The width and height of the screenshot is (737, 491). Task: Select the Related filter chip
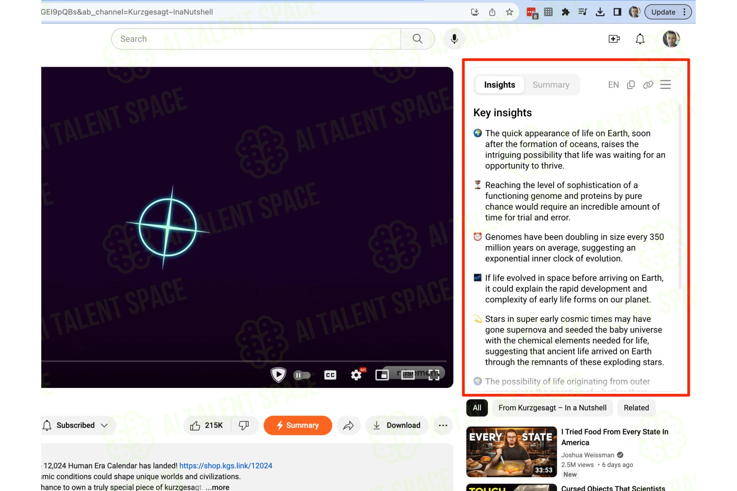(636, 408)
